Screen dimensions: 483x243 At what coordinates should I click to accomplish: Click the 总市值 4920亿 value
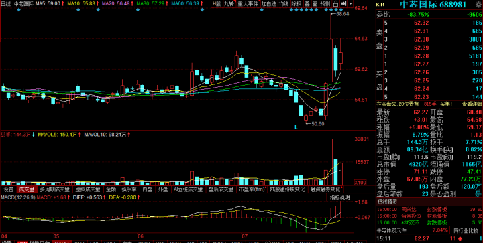(x=419, y=164)
